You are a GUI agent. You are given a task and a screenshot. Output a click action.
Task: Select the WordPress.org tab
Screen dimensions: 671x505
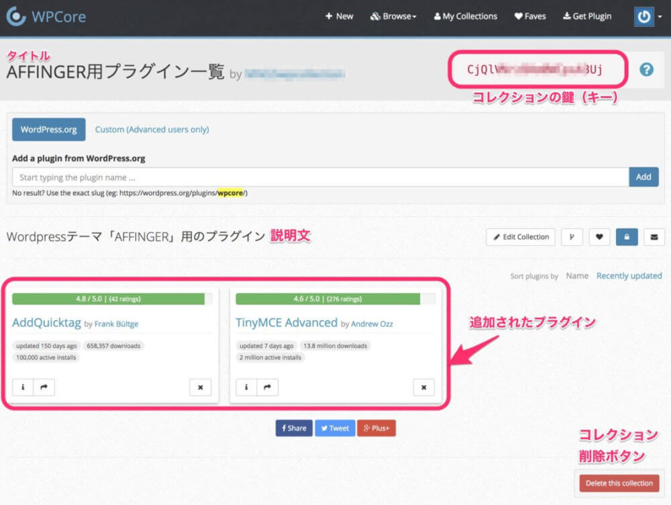click(49, 130)
